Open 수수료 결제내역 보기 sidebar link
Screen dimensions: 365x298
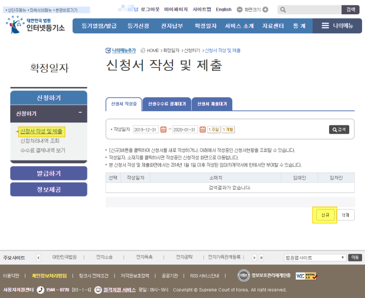pyautogui.click(x=43, y=150)
